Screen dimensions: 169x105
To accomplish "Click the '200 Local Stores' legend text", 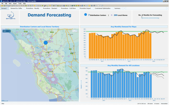I will coord(120,15).
